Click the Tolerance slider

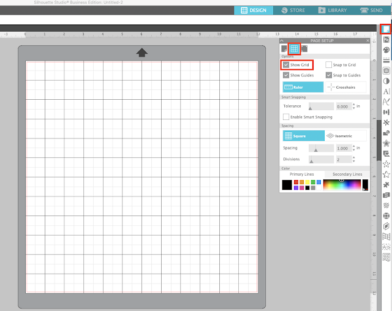click(321, 107)
